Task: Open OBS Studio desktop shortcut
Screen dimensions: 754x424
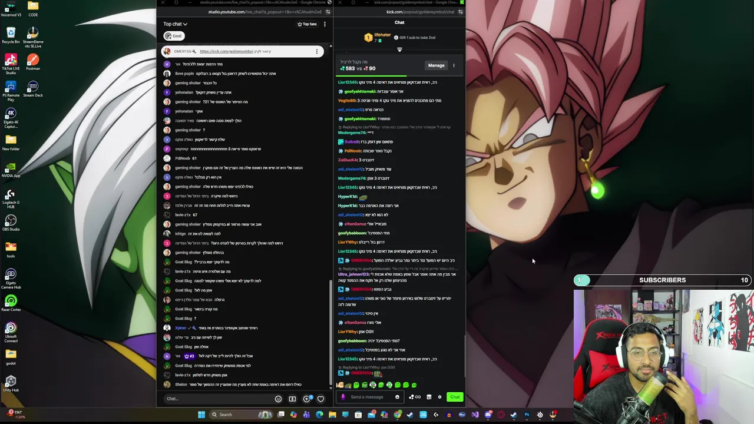Action: [11, 222]
